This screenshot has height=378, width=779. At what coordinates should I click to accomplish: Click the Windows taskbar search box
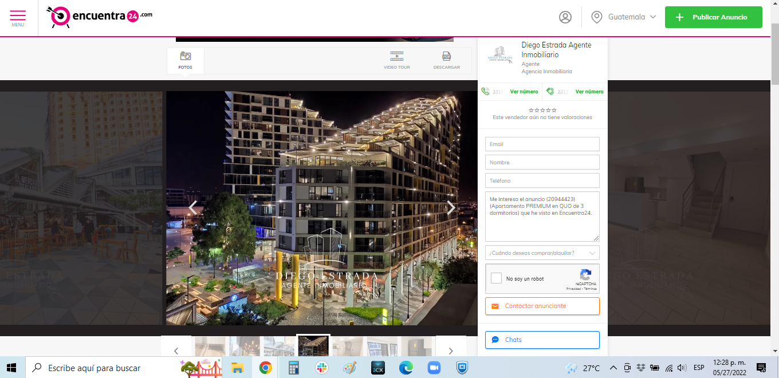(x=124, y=368)
